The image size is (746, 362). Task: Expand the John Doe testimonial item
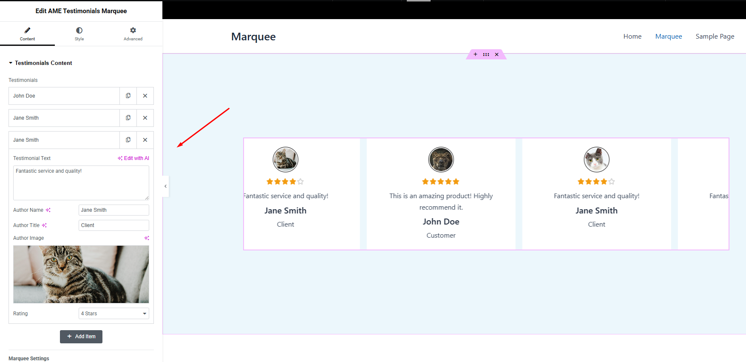[64, 96]
